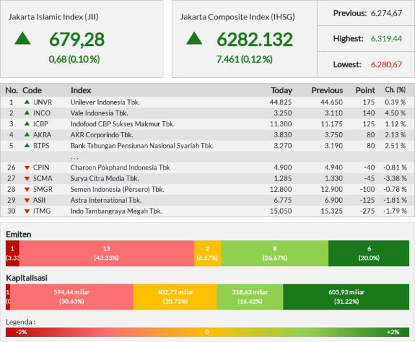
Task: Select the dark green Emiten segment 6 (20.0%)
Action: (x=369, y=253)
